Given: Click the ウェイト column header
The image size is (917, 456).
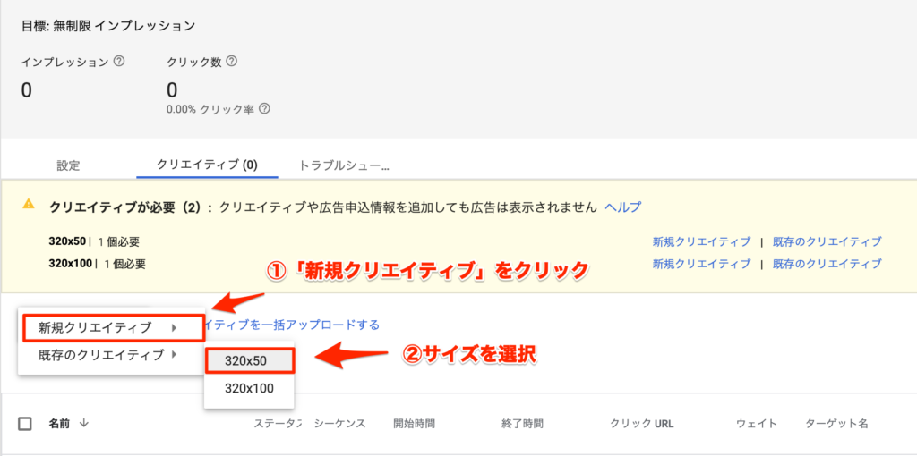Looking at the screenshot, I should [757, 423].
